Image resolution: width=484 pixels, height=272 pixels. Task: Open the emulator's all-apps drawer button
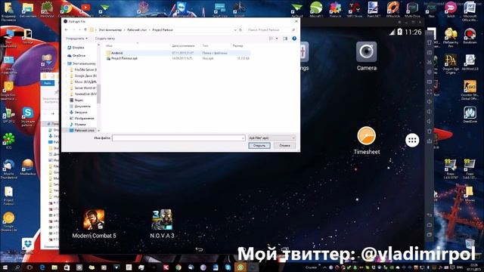tap(412, 141)
